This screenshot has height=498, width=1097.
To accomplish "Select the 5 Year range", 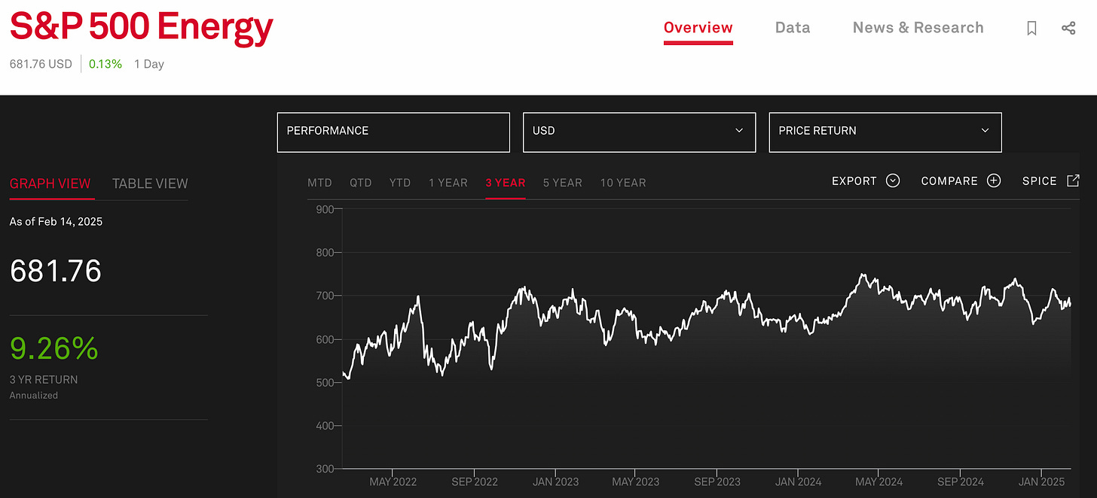I will pyautogui.click(x=563, y=183).
